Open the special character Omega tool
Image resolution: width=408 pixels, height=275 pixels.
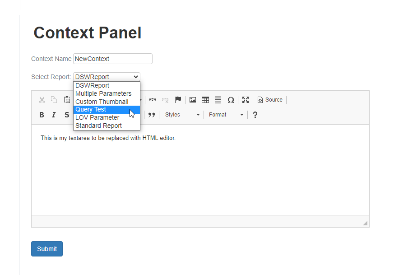[231, 100]
